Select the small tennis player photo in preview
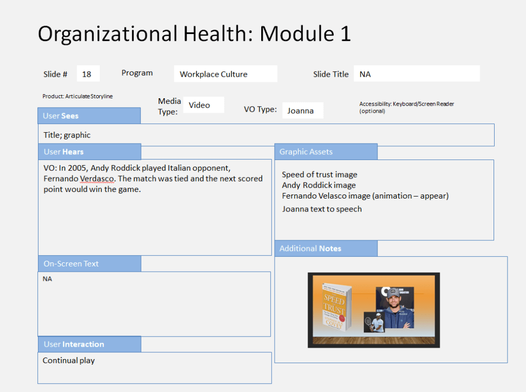The width and height of the screenshot is (526, 392). (x=373, y=323)
